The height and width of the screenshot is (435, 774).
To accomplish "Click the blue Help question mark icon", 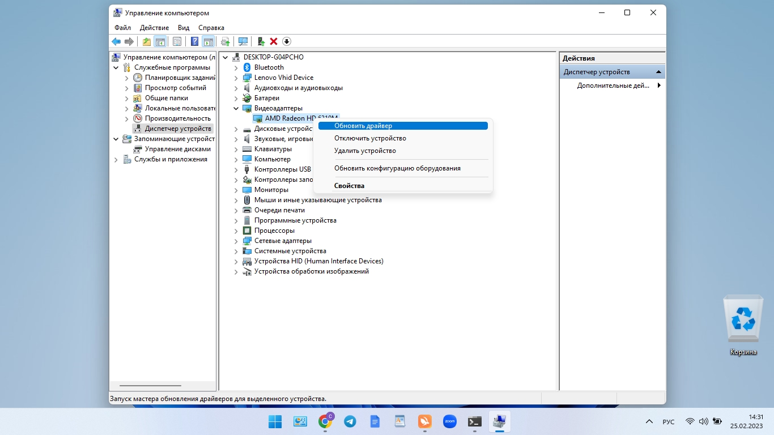I will point(194,41).
